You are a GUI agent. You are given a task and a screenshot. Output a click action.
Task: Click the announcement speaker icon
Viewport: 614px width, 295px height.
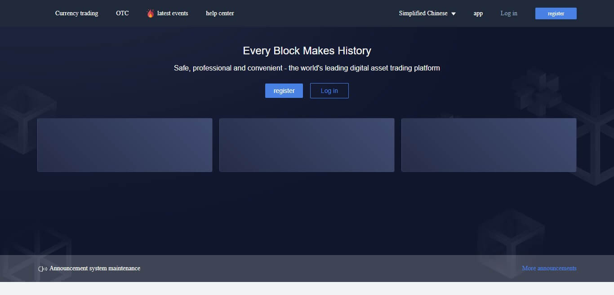click(x=41, y=268)
